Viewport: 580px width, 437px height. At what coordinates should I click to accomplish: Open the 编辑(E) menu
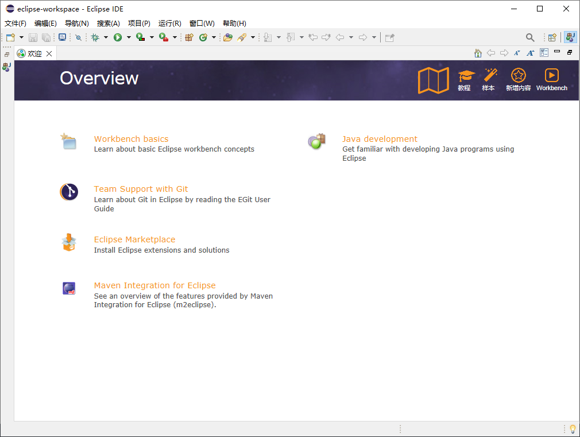coord(45,24)
